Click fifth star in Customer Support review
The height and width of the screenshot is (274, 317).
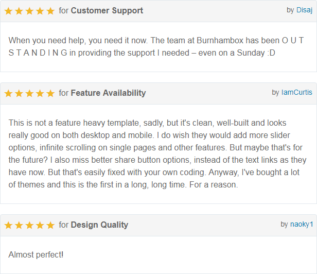coord(50,11)
